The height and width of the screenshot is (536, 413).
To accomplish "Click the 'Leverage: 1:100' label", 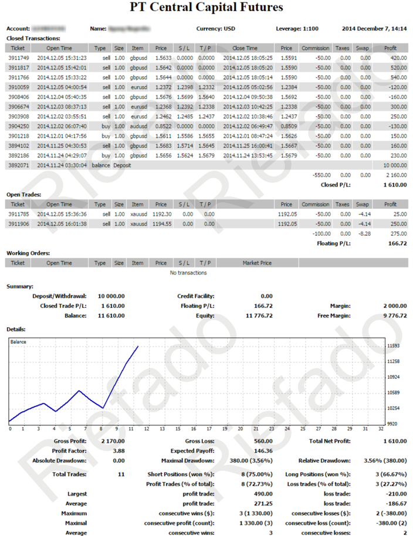I will point(297,29).
